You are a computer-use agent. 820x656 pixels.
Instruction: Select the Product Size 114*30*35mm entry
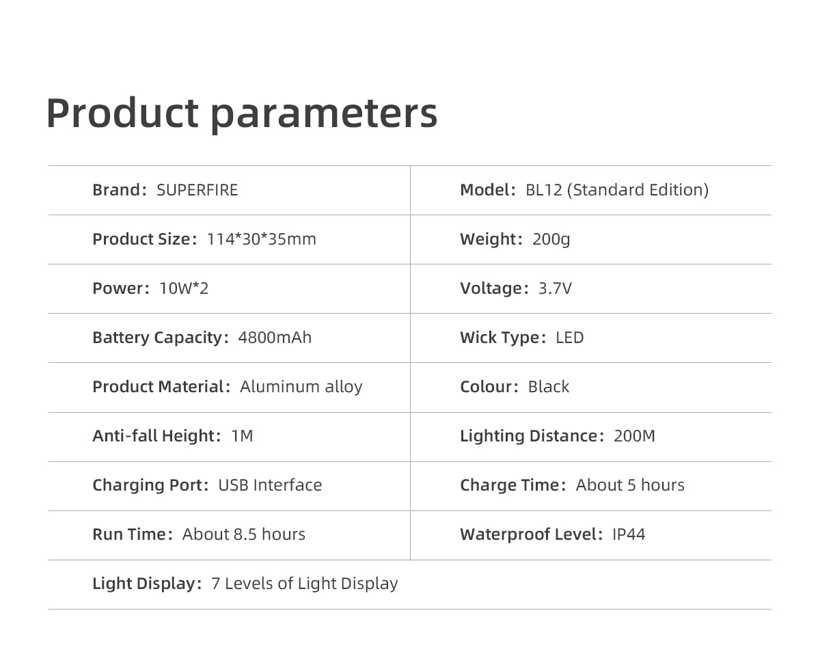click(x=204, y=239)
